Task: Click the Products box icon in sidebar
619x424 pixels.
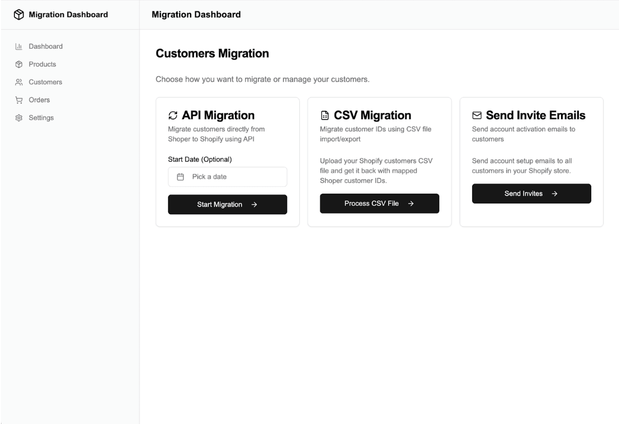Action: click(x=19, y=65)
